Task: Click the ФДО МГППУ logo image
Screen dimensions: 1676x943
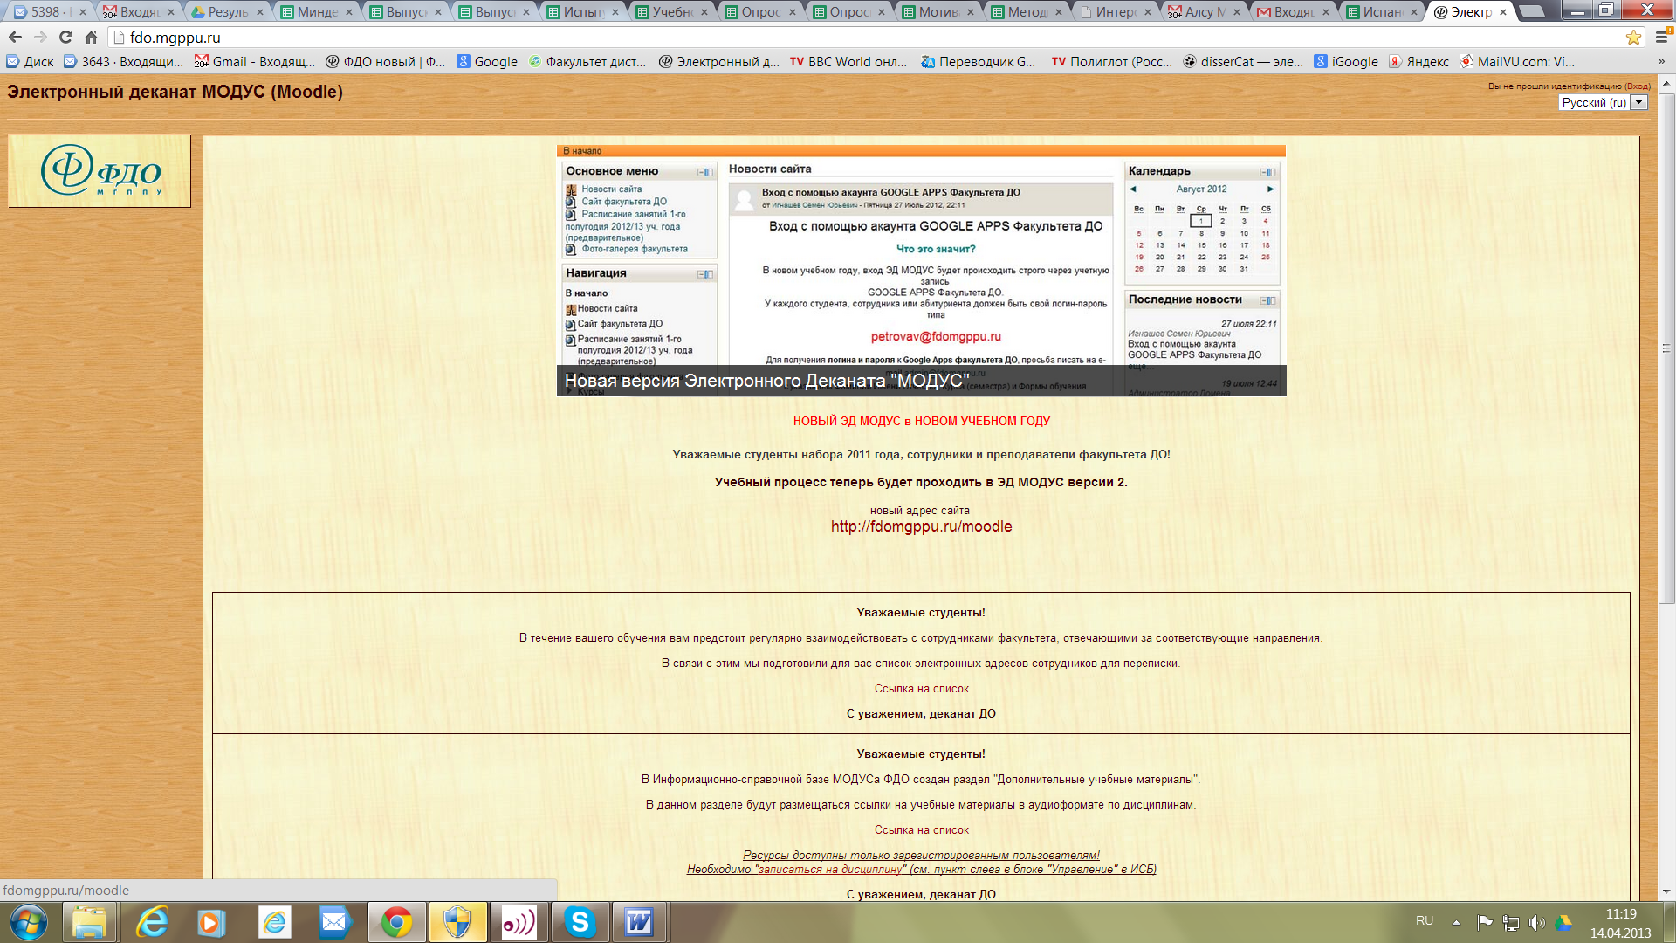Action: click(100, 171)
